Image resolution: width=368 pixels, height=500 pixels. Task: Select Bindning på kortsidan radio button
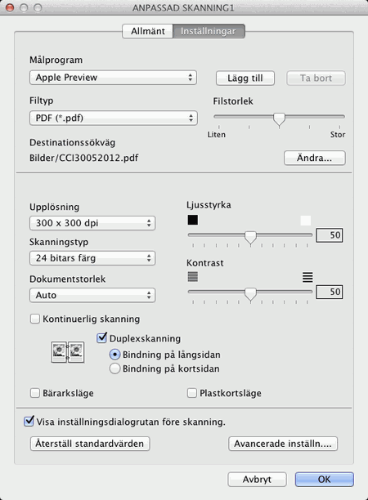(114, 368)
